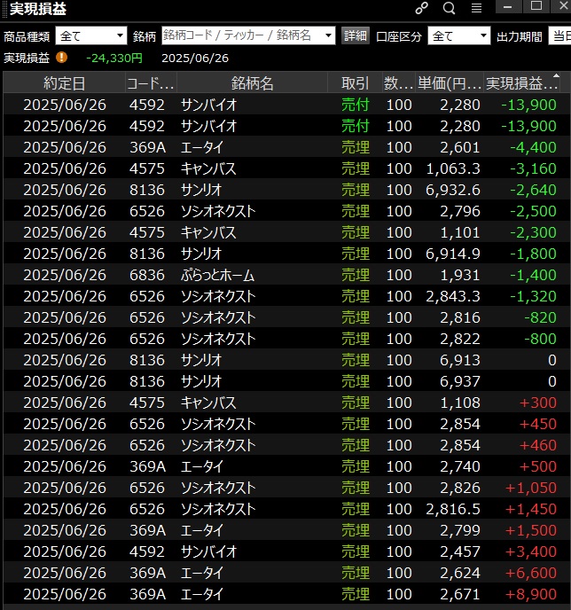The image size is (571, 610).
Task: Sort by the 取引 column header
Action: click(x=355, y=82)
